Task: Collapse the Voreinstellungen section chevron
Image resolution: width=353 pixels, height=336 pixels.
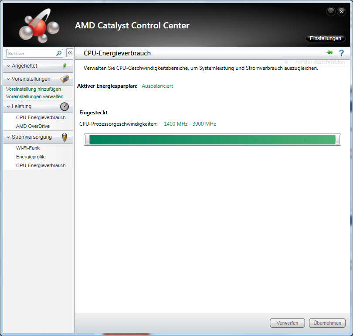Action: (8, 79)
